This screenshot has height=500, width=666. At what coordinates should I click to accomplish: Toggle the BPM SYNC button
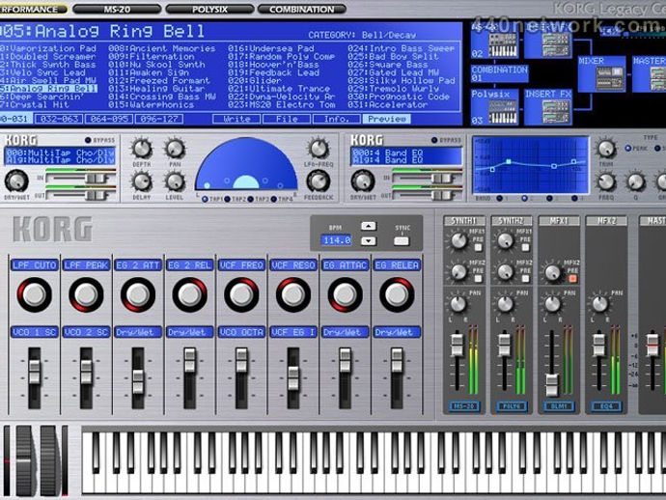point(401,241)
